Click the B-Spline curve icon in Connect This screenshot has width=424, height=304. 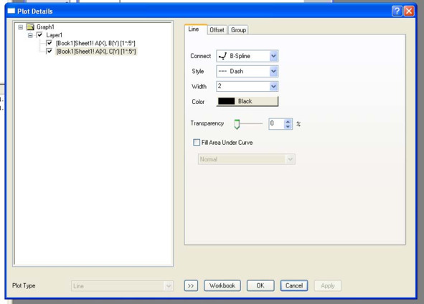coord(222,56)
